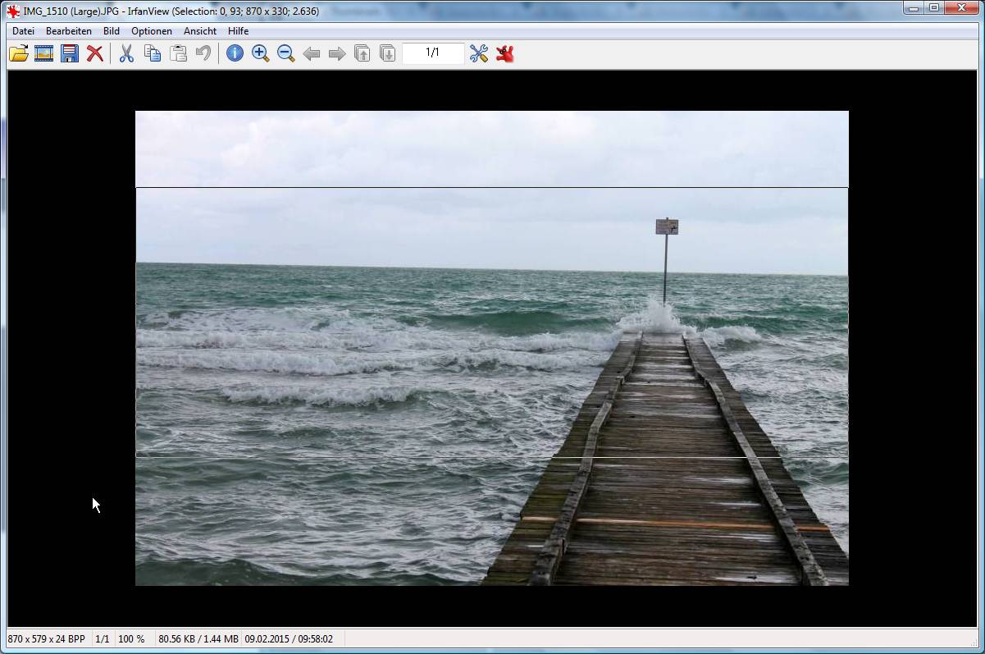Screen dimensions: 985x654
Task: Click the Copy icon in toolbar
Action: point(153,53)
